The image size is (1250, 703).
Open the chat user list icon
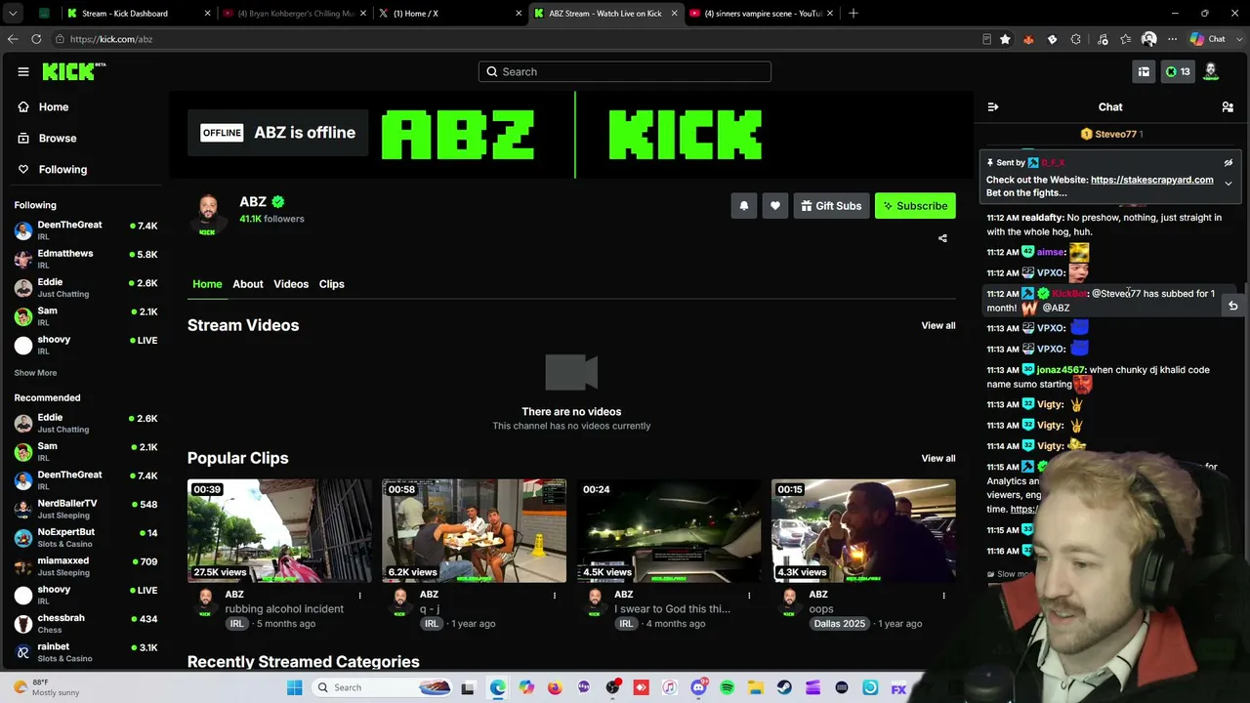[1228, 107]
